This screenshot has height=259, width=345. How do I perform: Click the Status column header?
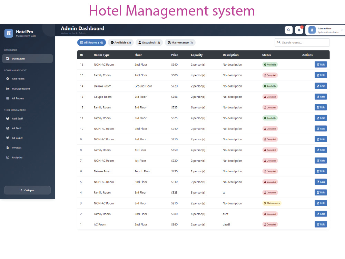(x=266, y=55)
